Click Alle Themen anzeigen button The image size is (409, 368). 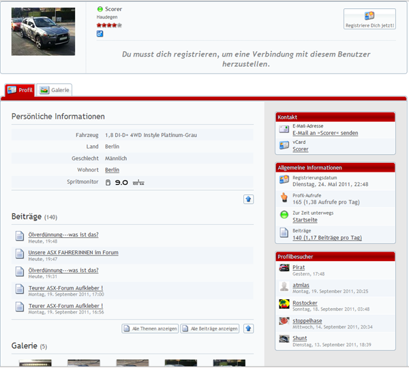[x=150, y=328]
